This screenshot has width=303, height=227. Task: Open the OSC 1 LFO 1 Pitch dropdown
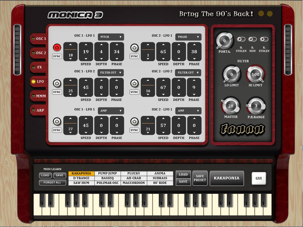pos(111,37)
